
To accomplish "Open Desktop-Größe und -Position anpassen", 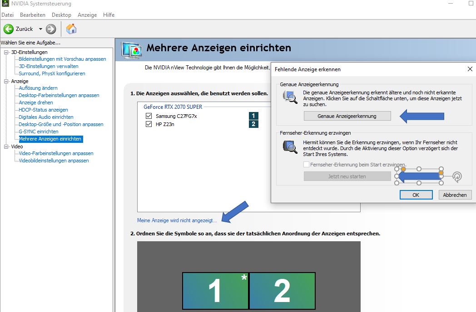I will click(61, 125).
